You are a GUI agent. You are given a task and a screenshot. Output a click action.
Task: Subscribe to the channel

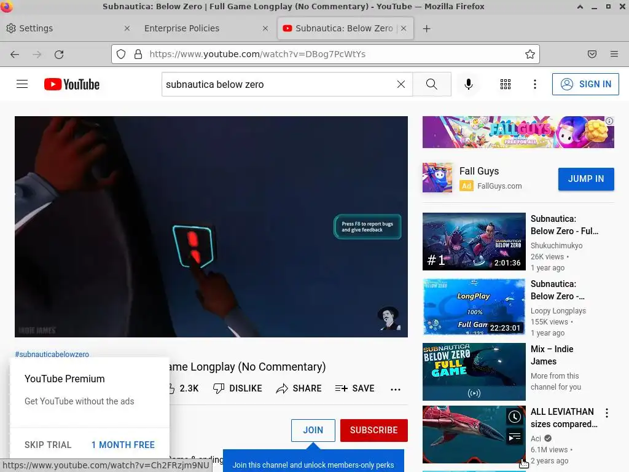pyautogui.click(x=374, y=430)
